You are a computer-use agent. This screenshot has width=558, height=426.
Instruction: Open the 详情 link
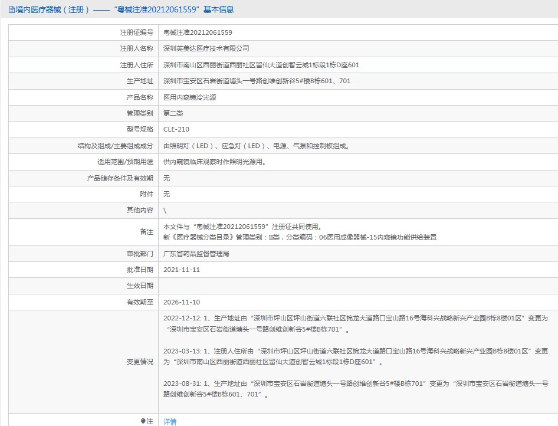[170, 420]
